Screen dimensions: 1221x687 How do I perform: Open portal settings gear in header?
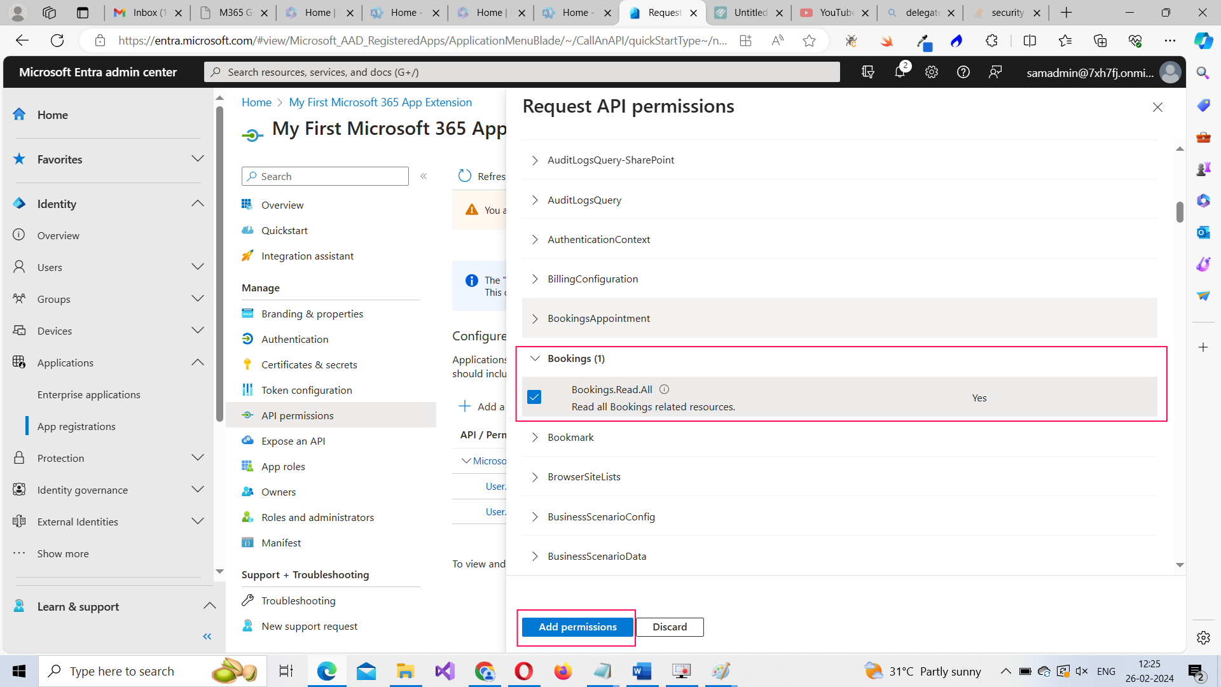[932, 72]
